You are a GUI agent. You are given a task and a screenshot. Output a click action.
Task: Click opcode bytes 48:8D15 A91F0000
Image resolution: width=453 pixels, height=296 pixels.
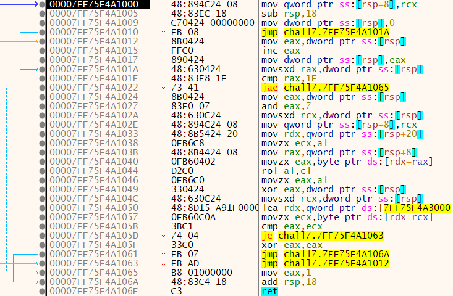(214, 208)
